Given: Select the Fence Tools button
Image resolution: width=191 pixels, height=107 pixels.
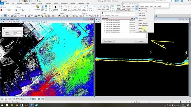Looking at the screenshot, I should 65,8.
